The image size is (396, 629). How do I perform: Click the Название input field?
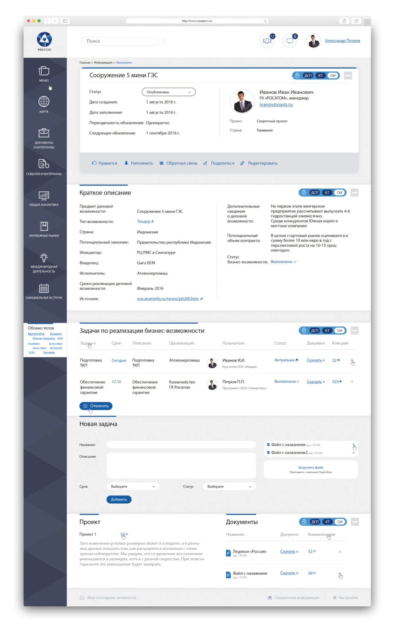(x=181, y=444)
